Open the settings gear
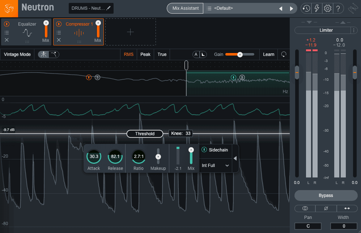Screen dimensions: 361x233 click(328, 9)
